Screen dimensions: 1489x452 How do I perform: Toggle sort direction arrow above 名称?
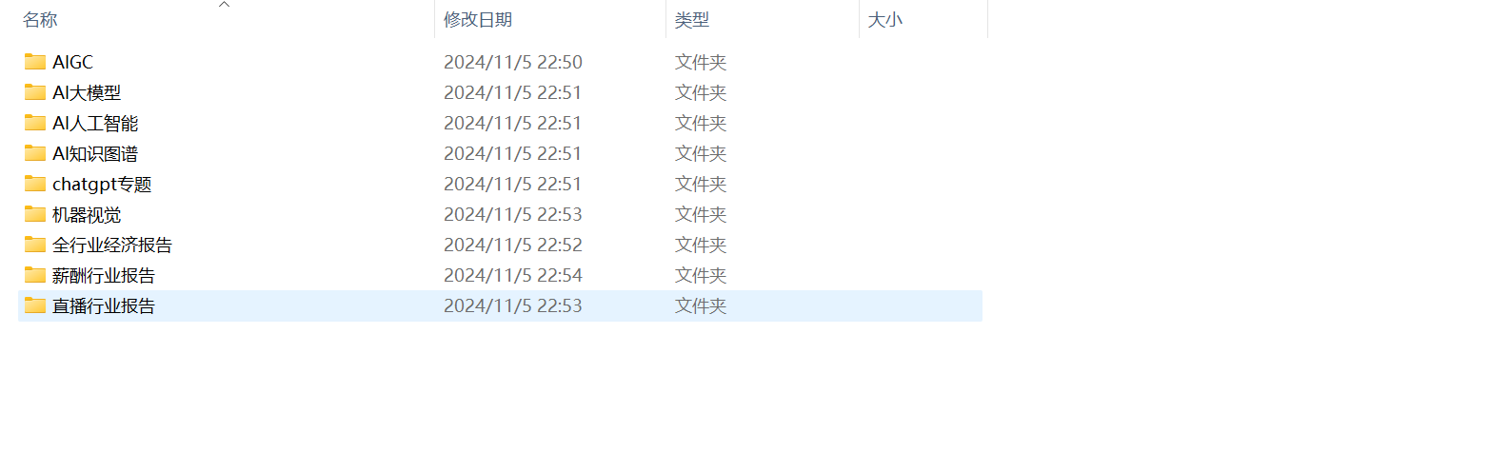(x=225, y=5)
